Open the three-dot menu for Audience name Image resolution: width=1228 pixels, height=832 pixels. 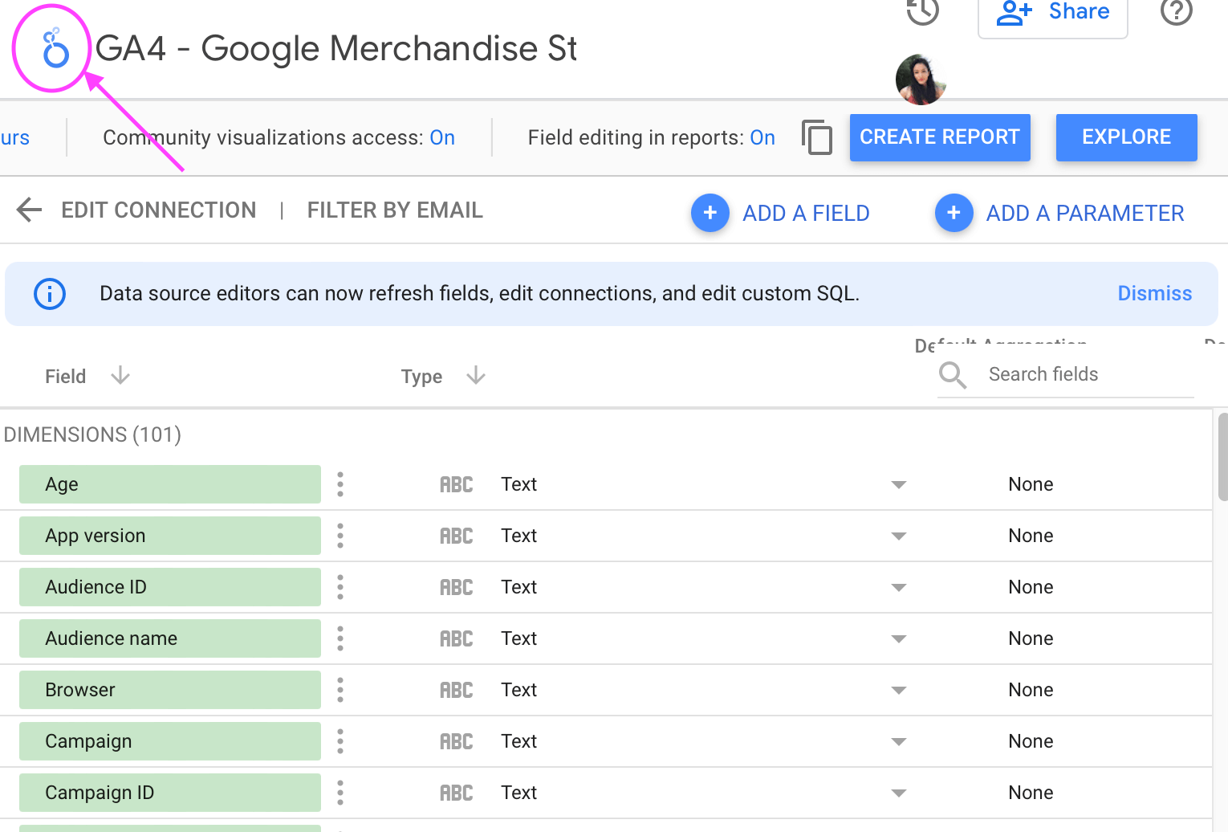(x=340, y=638)
